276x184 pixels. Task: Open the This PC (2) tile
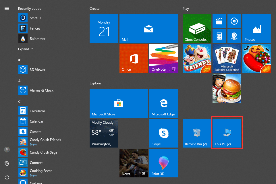[227, 133]
